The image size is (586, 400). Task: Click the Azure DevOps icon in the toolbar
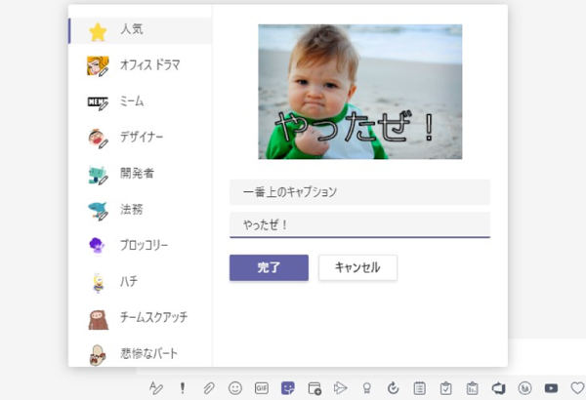(x=498, y=388)
